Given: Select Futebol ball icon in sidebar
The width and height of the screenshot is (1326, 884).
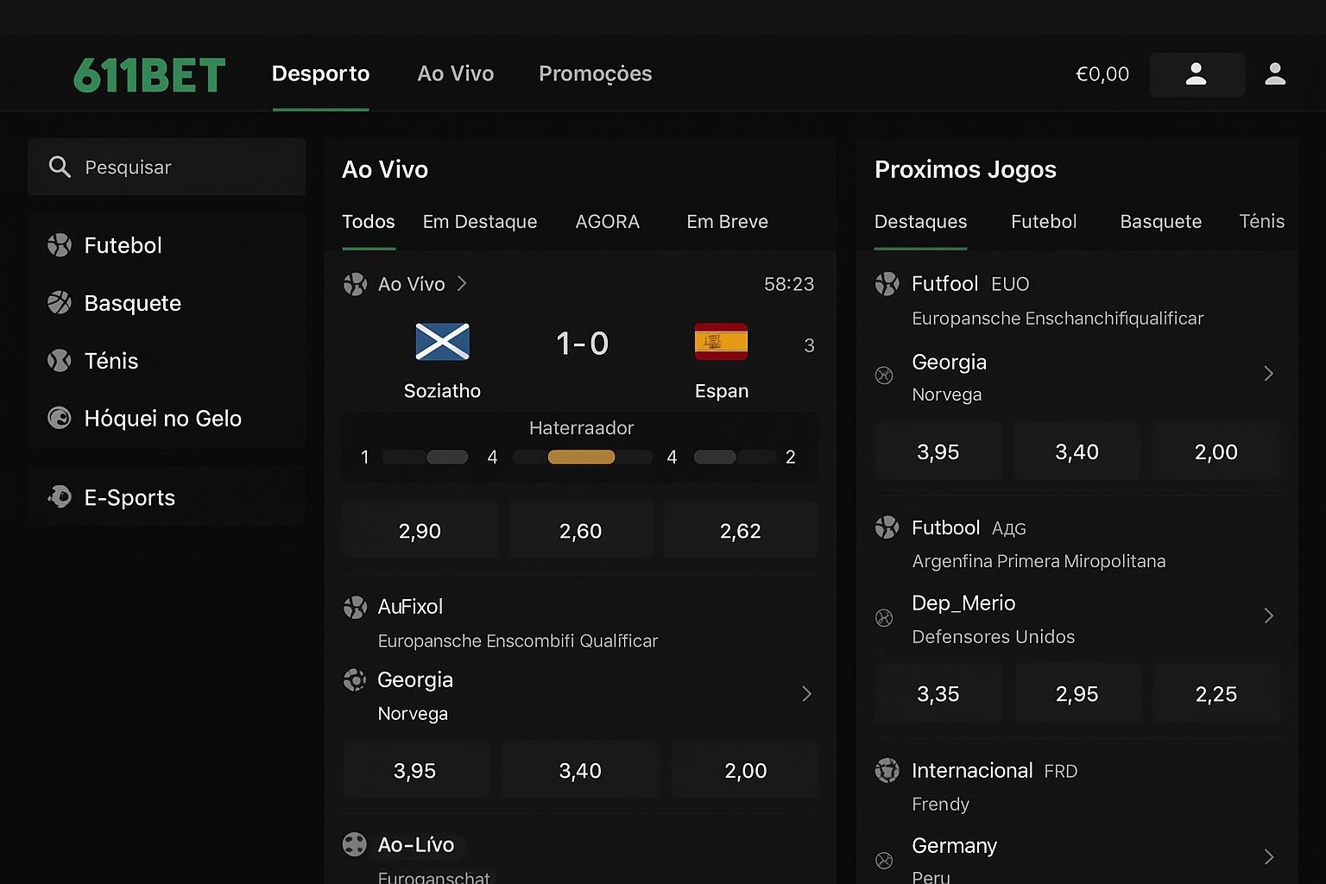Looking at the screenshot, I should pyautogui.click(x=60, y=245).
